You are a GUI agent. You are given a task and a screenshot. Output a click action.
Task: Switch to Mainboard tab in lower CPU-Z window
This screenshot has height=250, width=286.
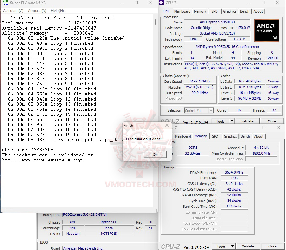pos(183,136)
